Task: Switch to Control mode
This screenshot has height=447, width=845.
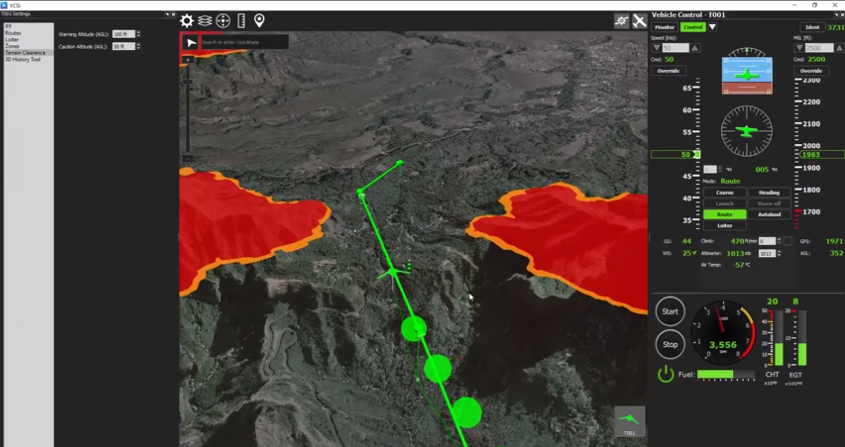Action: (x=693, y=27)
